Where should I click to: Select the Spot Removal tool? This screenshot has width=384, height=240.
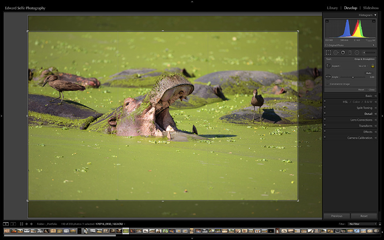tap(336, 52)
